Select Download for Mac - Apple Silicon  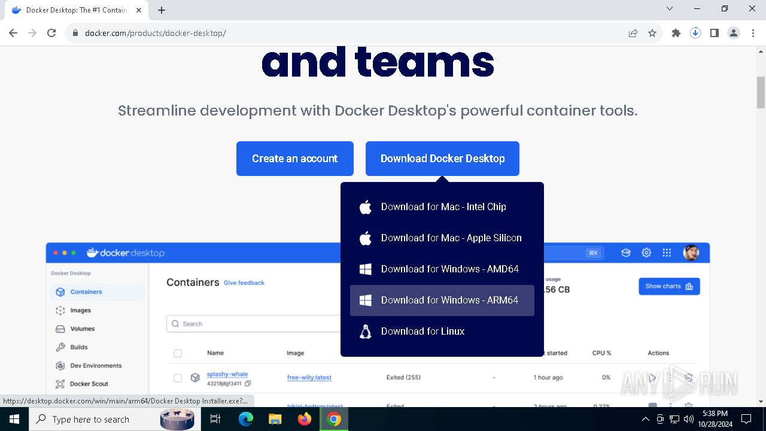442,238
